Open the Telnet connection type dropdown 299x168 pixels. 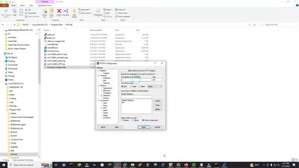coord(155,86)
